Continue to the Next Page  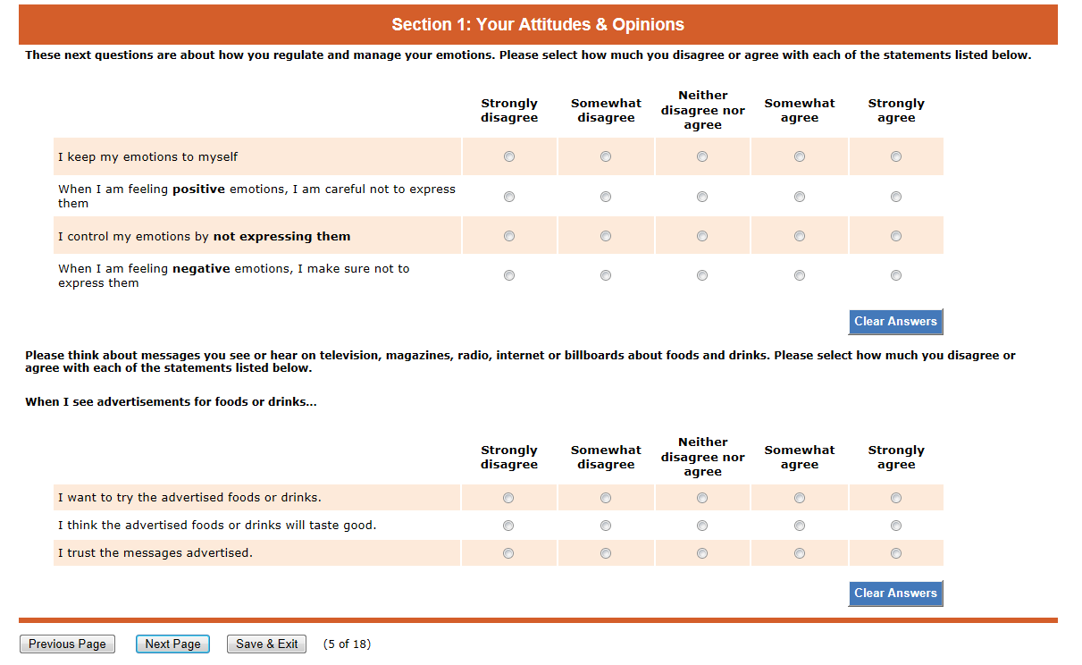[172, 644]
